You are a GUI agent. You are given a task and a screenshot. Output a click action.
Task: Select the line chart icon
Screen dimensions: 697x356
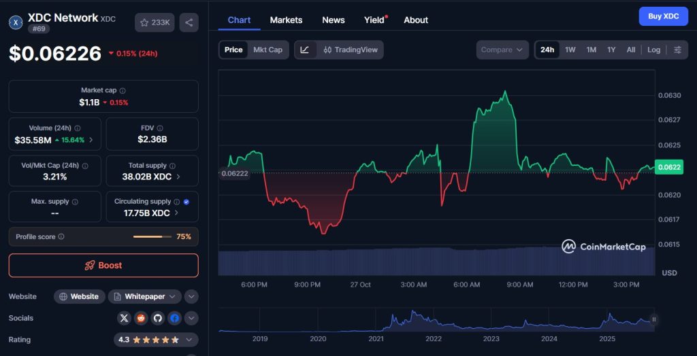(305, 50)
